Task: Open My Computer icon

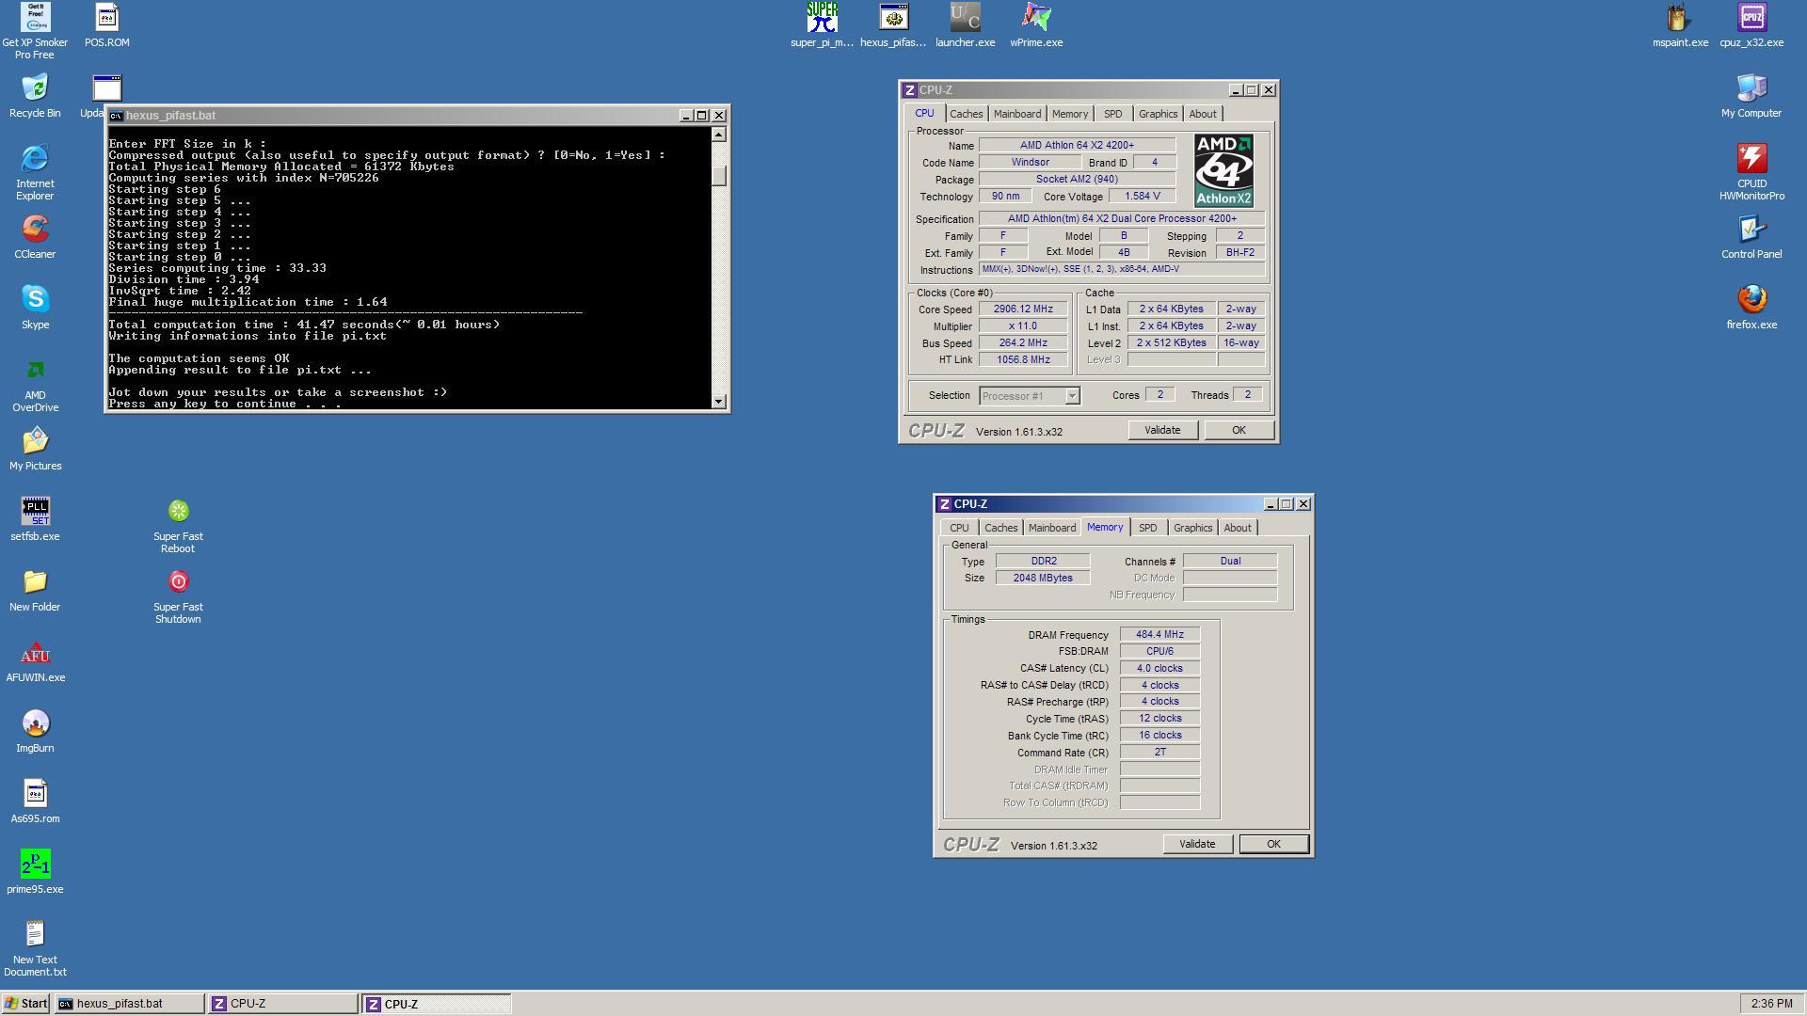Action: point(1751,96)
